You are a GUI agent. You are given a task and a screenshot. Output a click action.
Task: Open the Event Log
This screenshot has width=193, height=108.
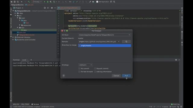click(175, 104)
